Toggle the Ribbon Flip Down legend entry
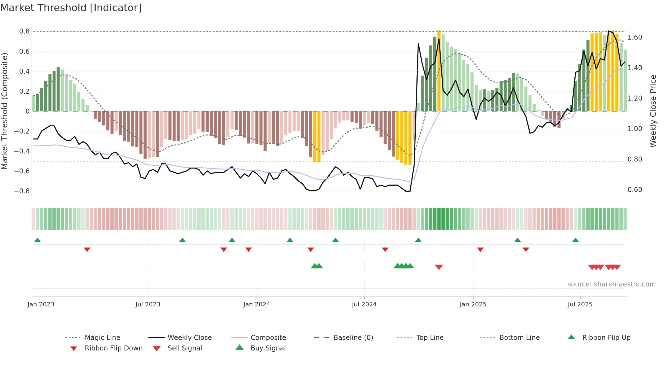Screen dimensions: 665x374 point(106,348)
